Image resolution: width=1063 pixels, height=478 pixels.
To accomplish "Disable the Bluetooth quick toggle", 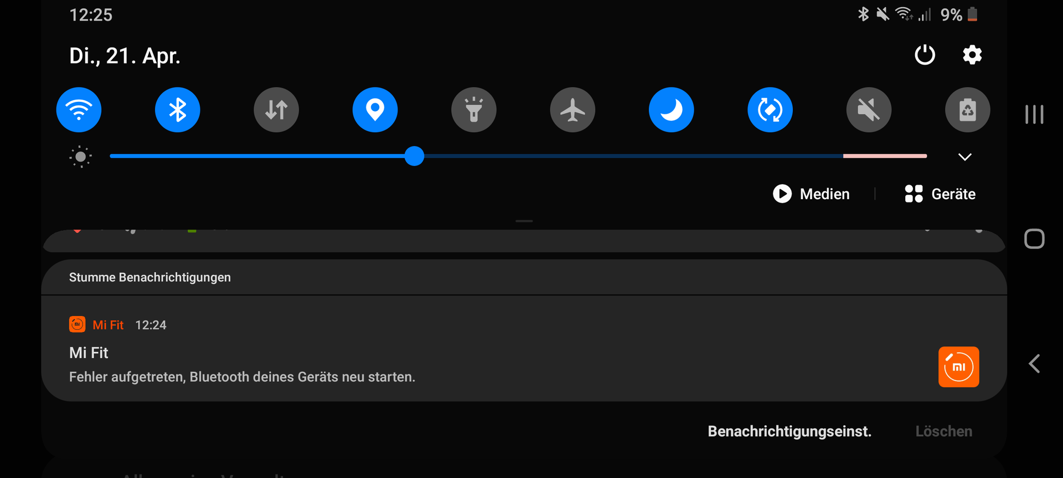I will (x=177, y=110).
